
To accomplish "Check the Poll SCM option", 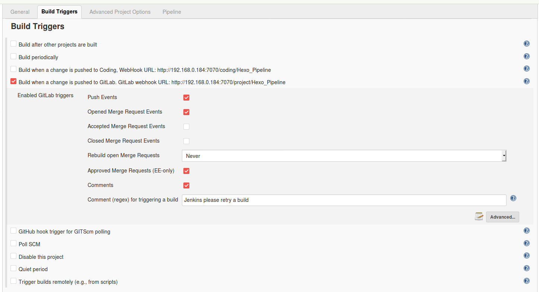I will point(13,244).
